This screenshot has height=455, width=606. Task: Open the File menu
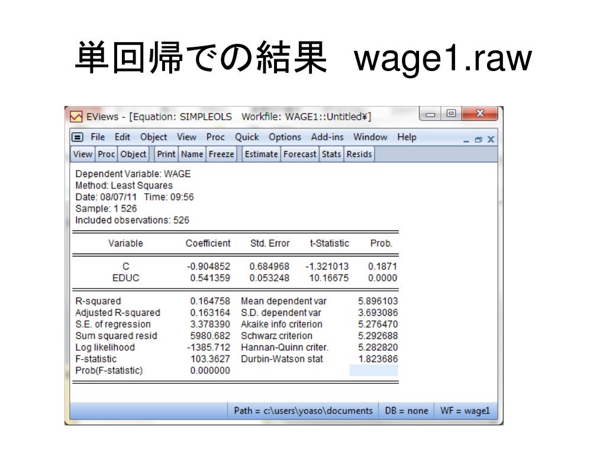98,137
